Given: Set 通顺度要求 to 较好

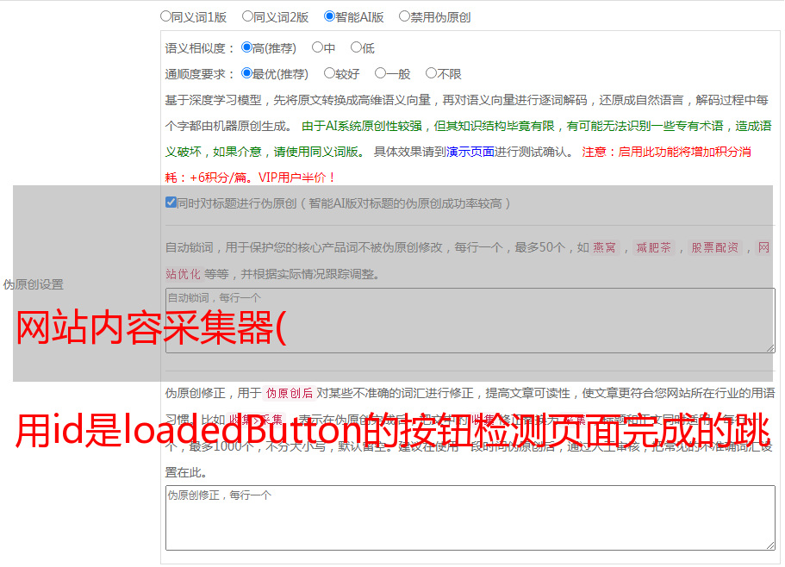Looking at the screenshot, I should point(329,73).
